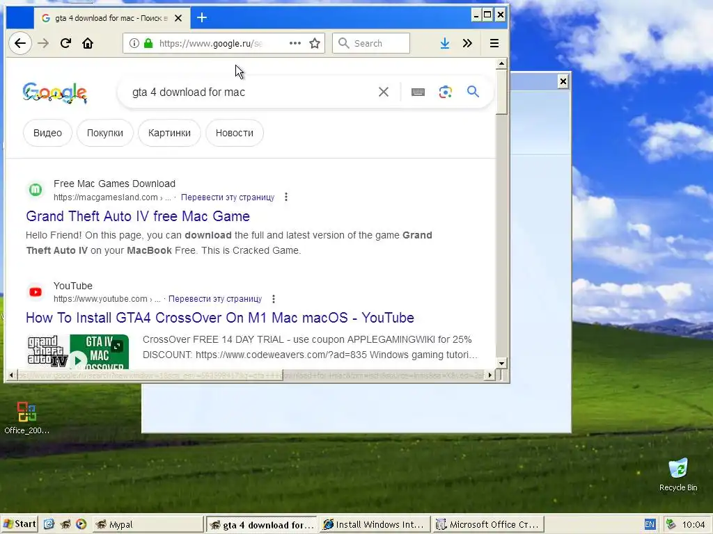Clear the Google search query
The image size is (713, 534).
pyautogui.click(x=384, y=92)
